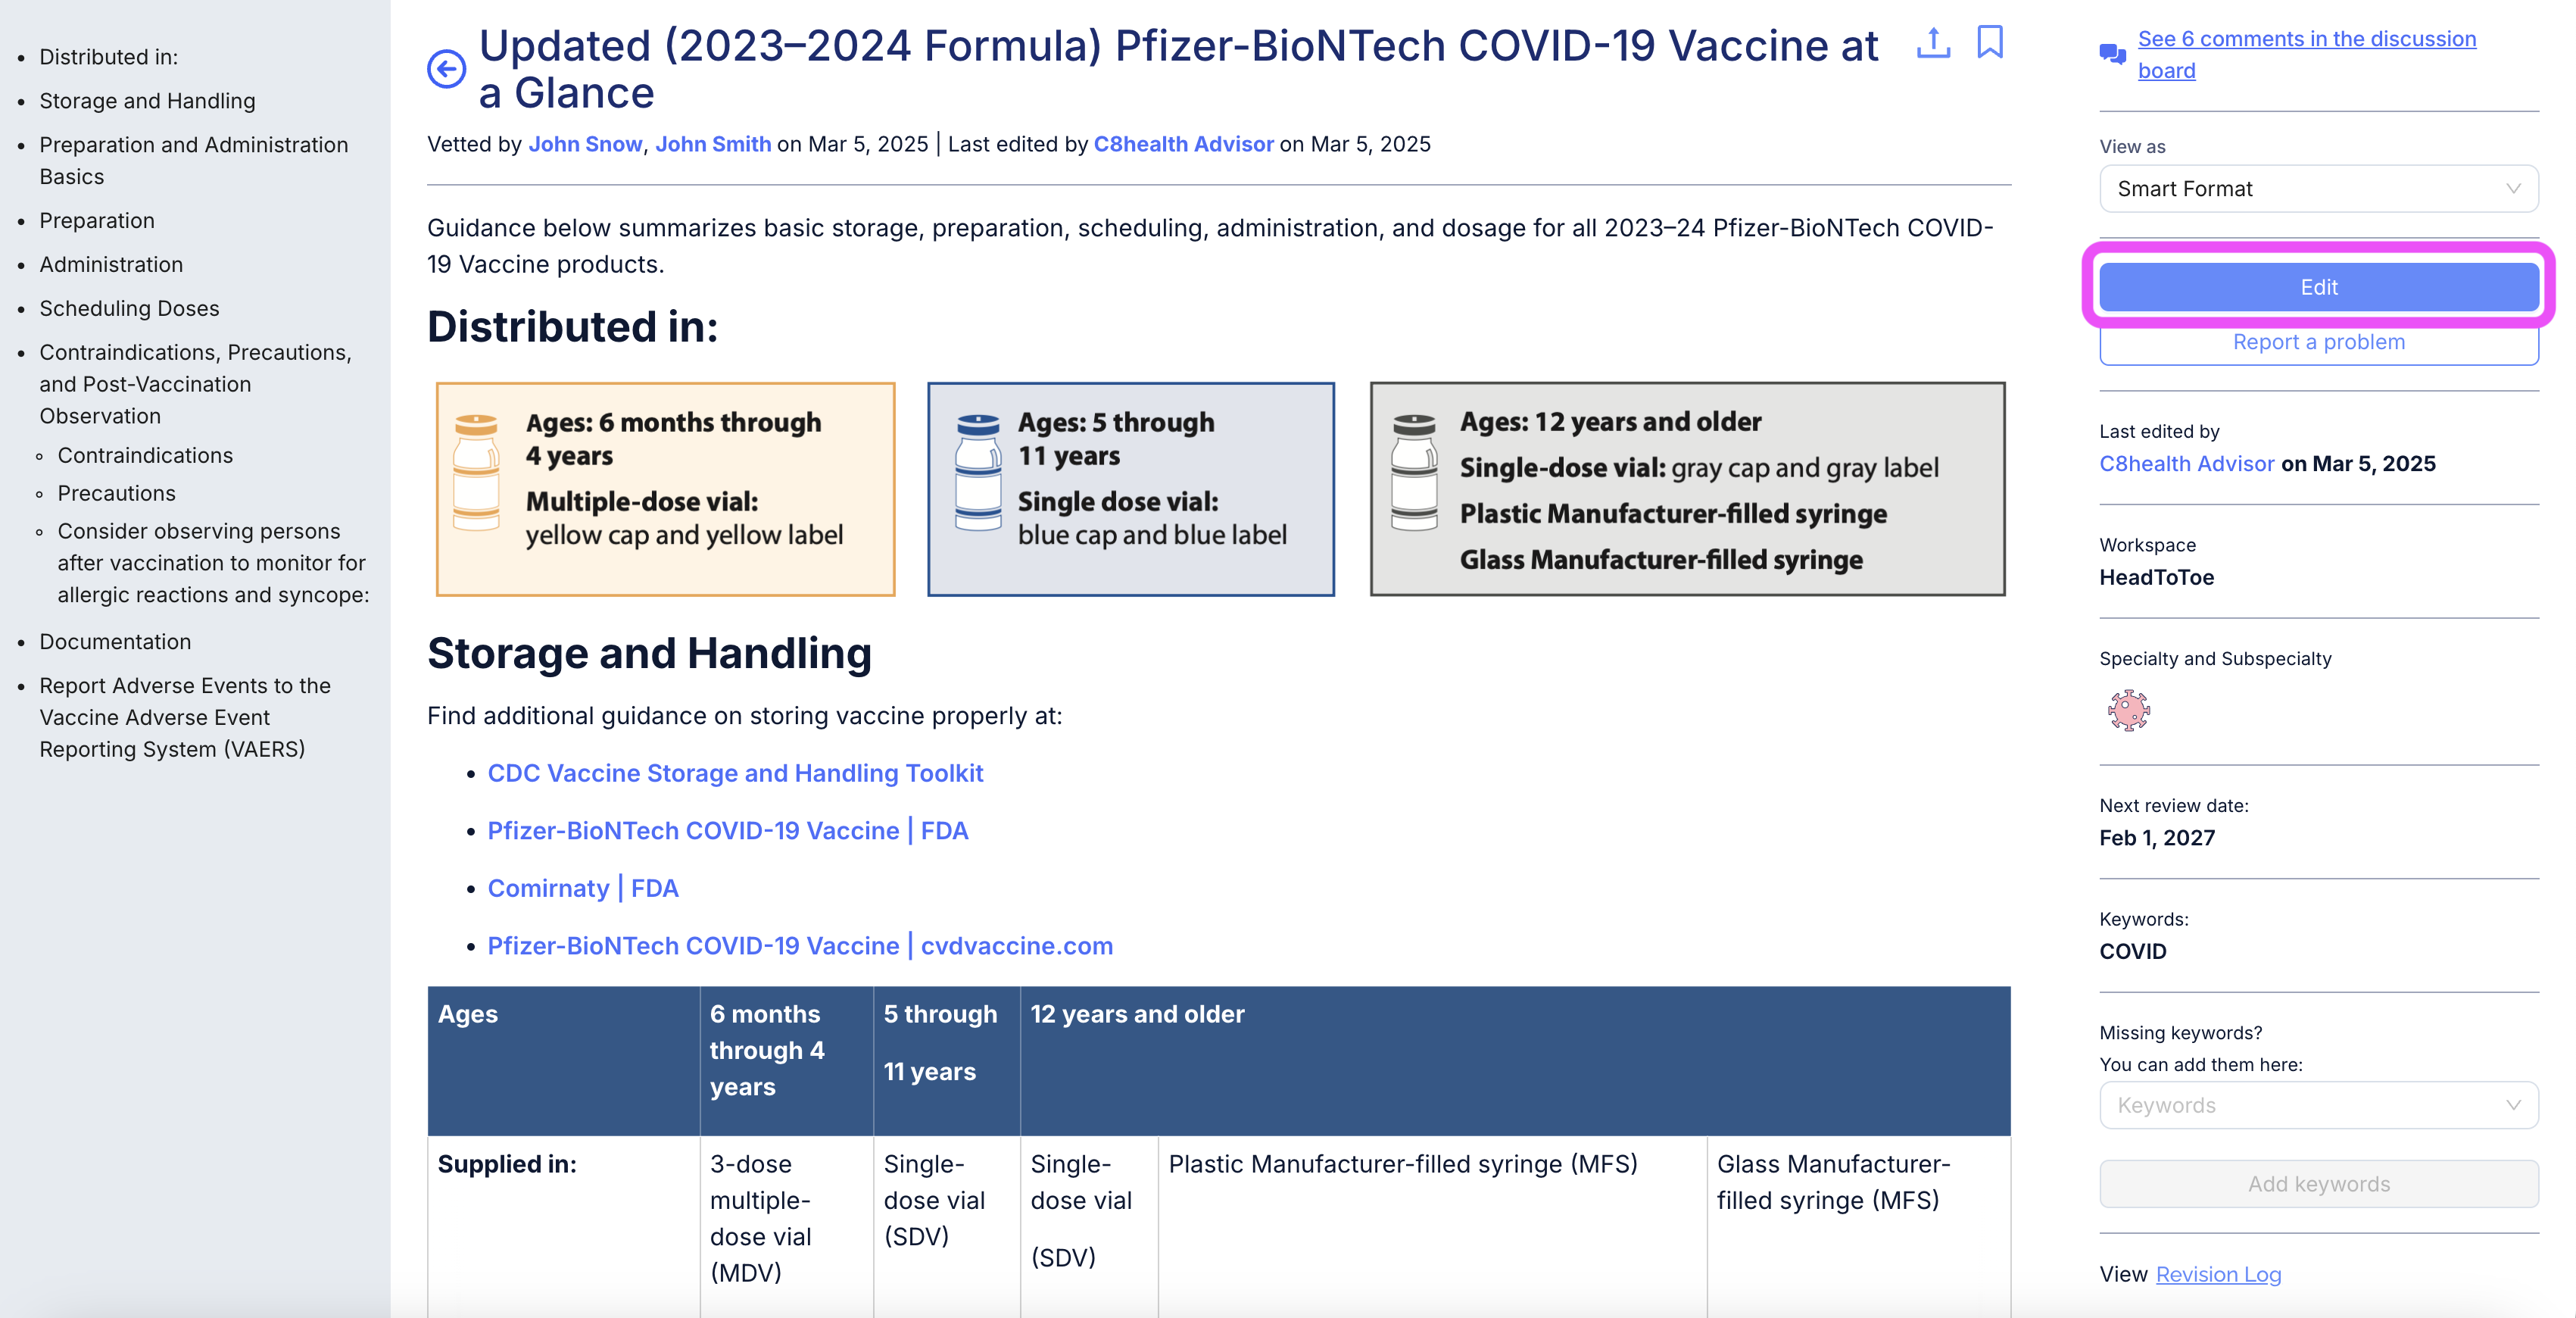
Task: Click the Add keywords button
Action: (x=2318, y=1184)
